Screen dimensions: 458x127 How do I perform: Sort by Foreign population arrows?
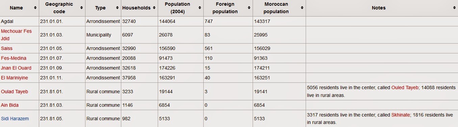coord(249,8)
